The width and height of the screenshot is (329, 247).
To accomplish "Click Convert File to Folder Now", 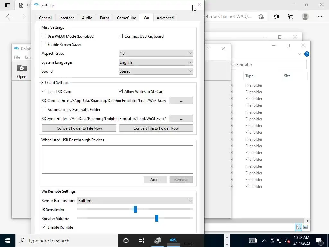I will 156,128.
